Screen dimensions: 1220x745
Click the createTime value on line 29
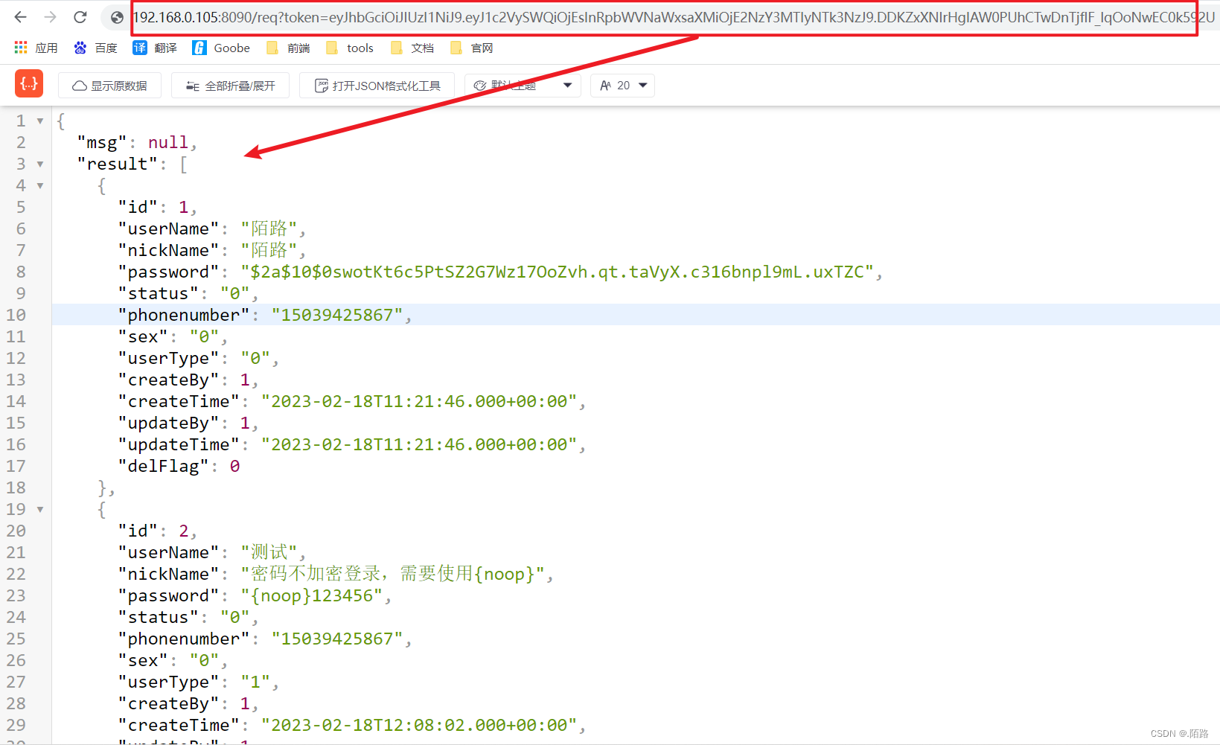click(419, 725)
